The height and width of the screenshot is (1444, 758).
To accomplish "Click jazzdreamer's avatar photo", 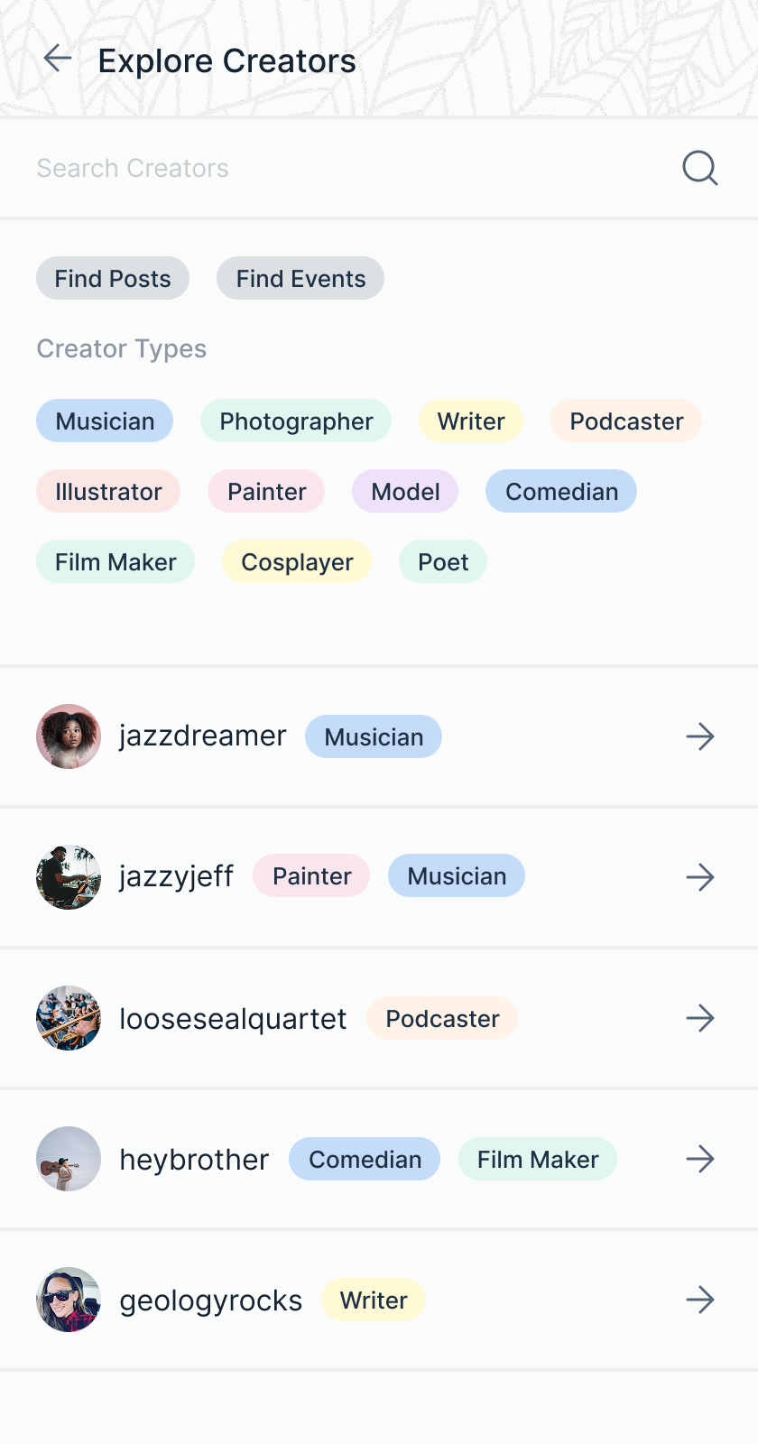I will pyautogui.click(x=69, y=736).
